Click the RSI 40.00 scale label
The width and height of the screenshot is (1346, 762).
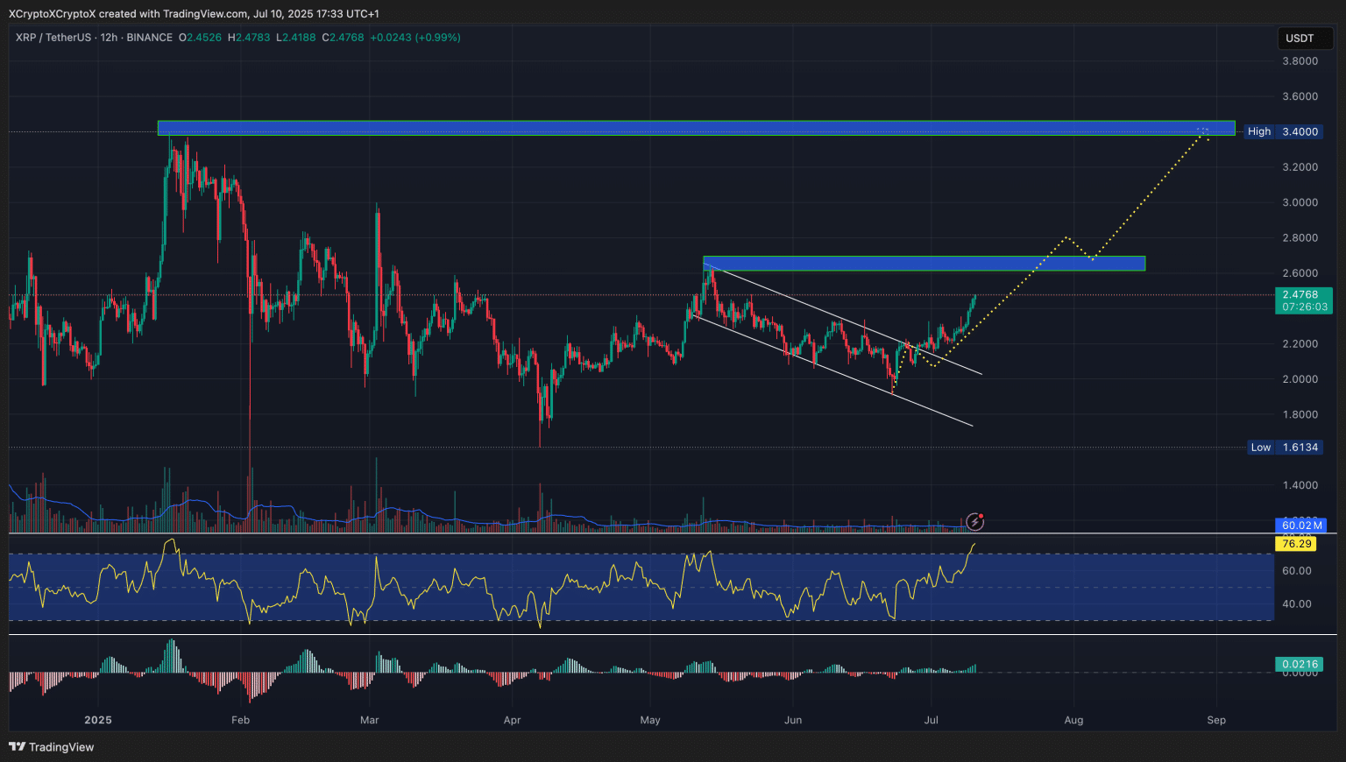click(1297, 604)
